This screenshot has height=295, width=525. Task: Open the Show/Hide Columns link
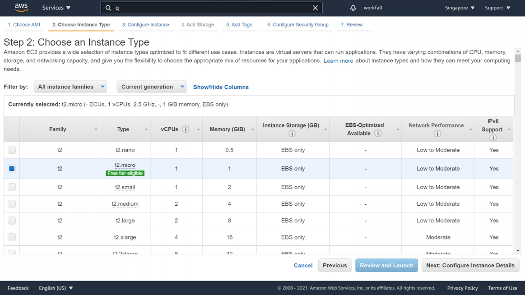click(x=221, y=87)
